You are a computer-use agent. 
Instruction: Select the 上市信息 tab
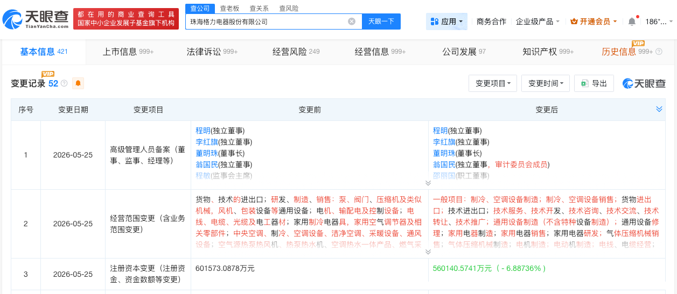coord(128,52)
